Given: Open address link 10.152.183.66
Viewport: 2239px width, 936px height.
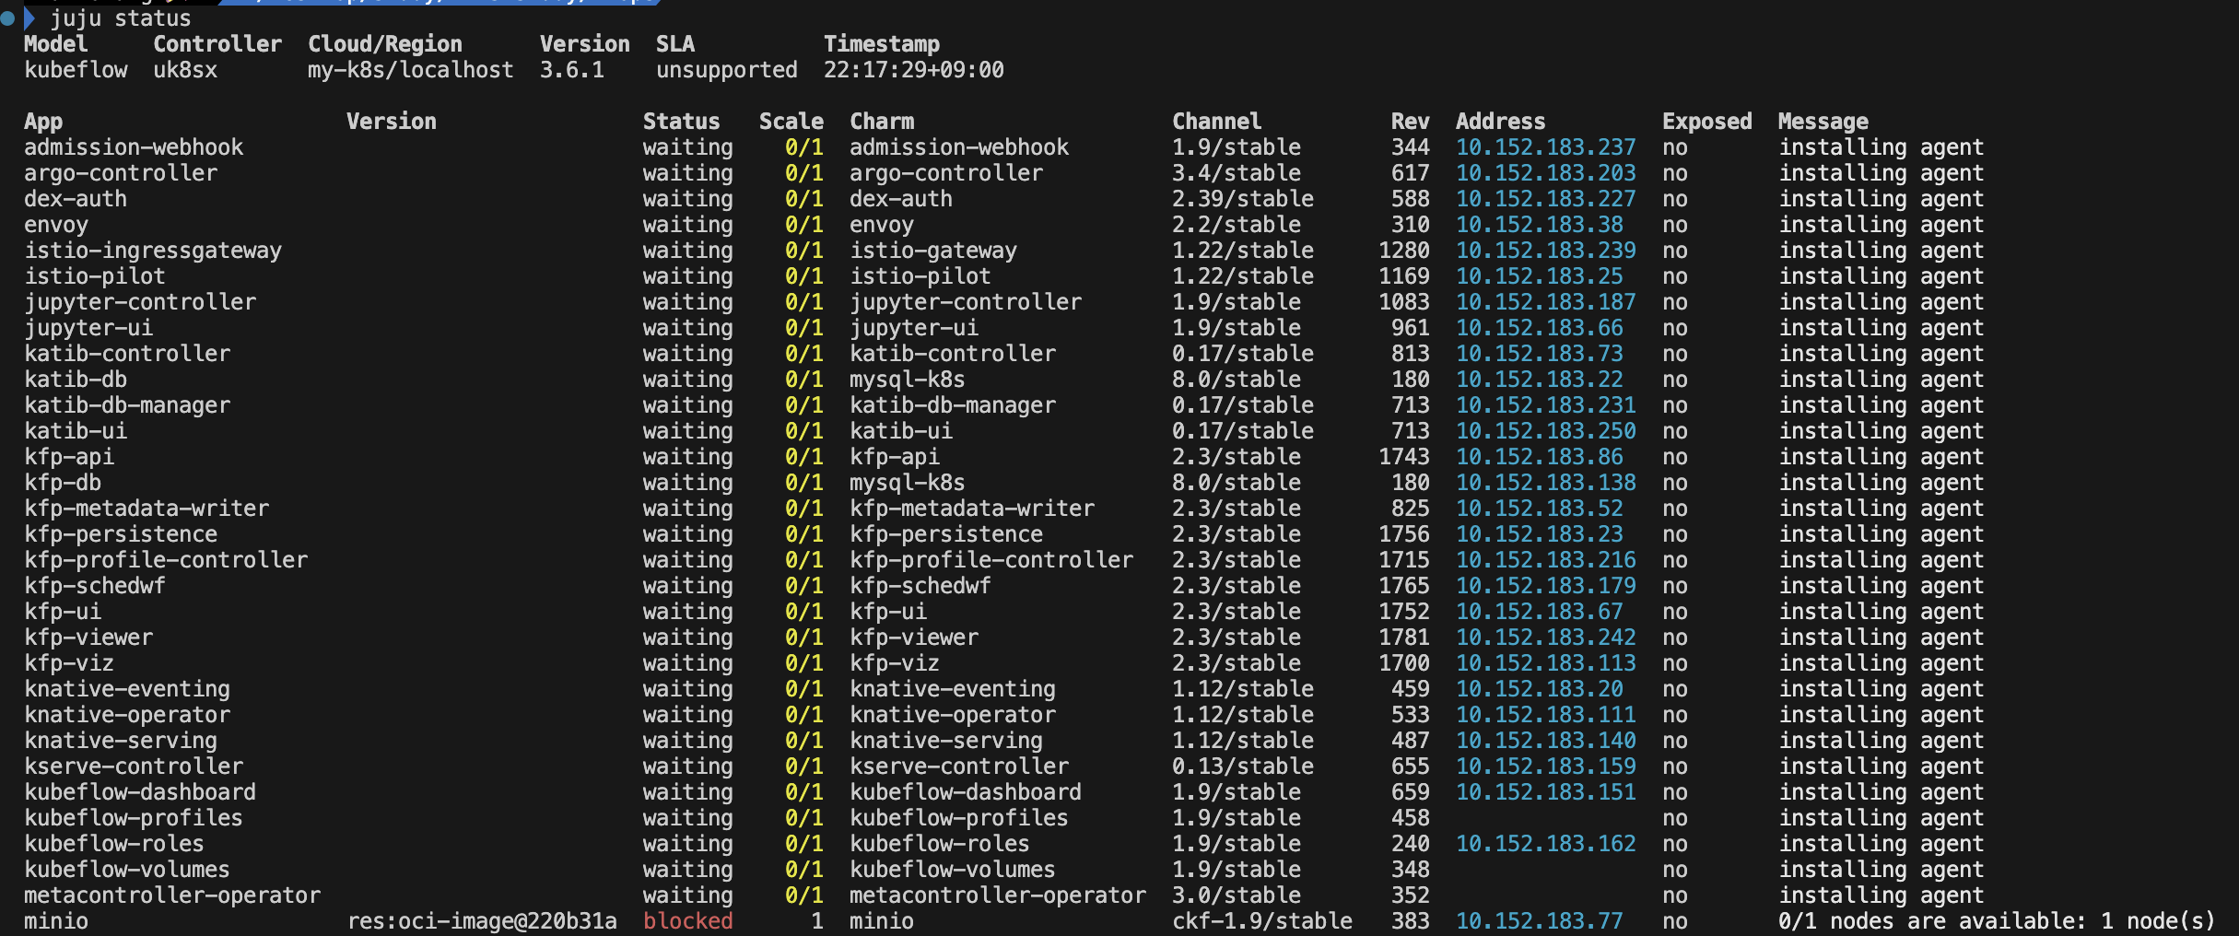Looking at the screenshot, I should point(1540,328).
